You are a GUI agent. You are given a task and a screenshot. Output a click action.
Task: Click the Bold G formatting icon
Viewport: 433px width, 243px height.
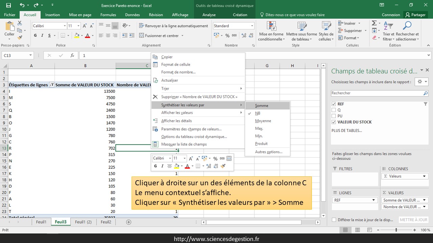click(x=36, y=35)
